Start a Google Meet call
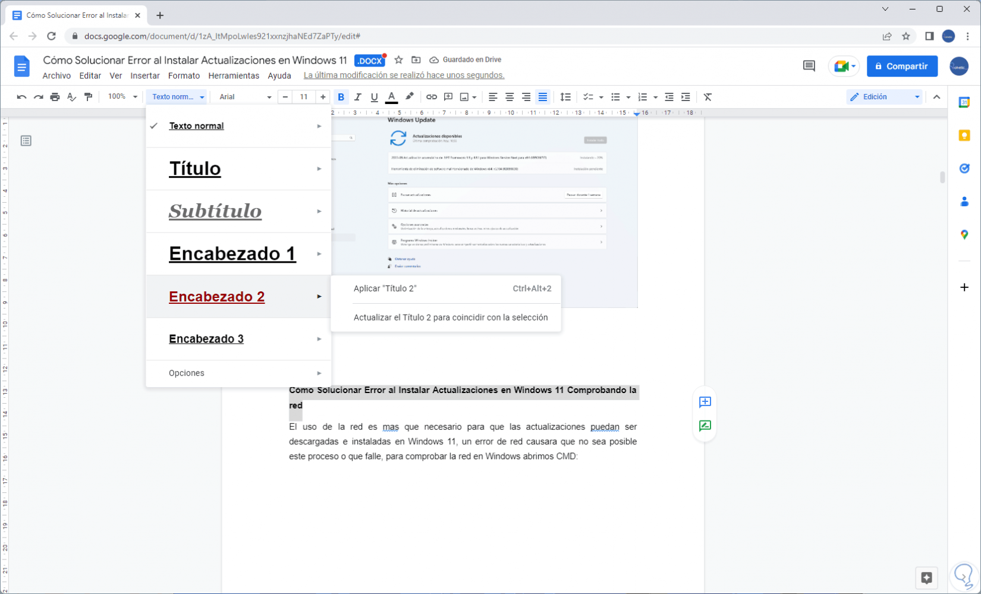Screen dimensions: 981x594 pyautogui.click(x=844, y=66)
